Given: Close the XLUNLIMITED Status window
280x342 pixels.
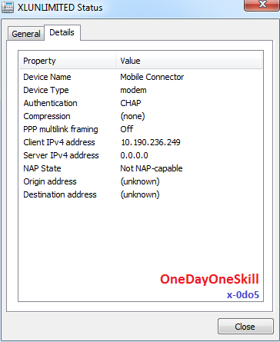Looking at the screenshot, I should (x=262, y=5).
